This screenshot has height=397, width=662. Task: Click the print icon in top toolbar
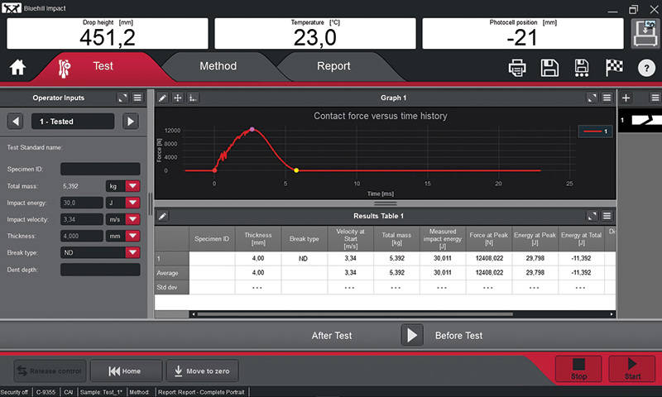tap(518, 68)
